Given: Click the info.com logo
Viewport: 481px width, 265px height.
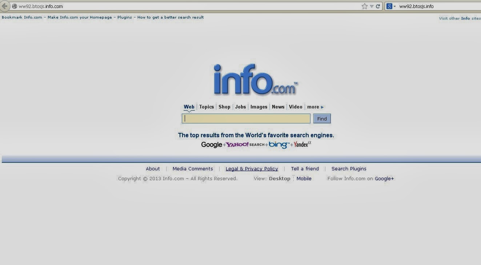Looking at the screenshot, I should [x=256, y=79].
